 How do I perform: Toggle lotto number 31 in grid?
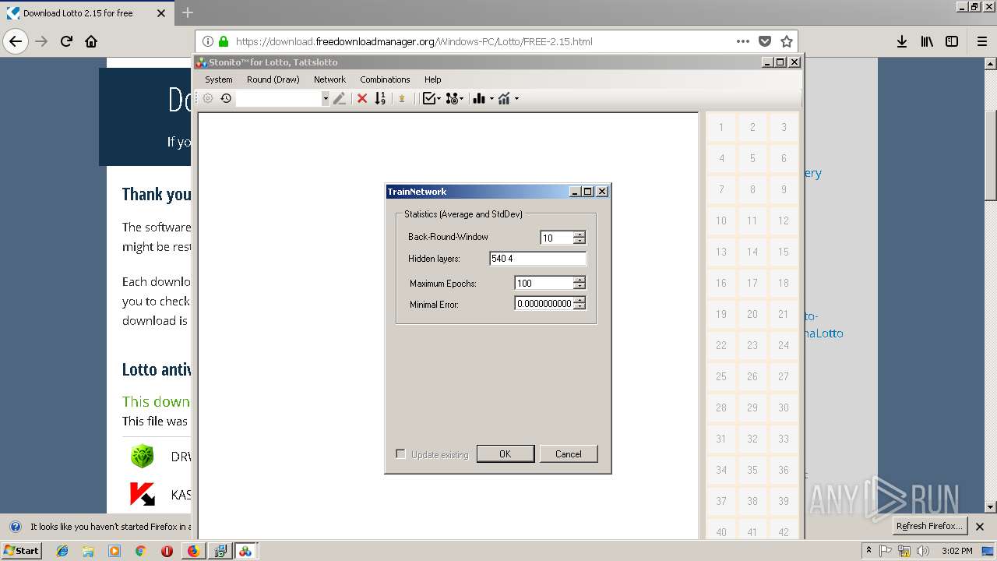[x=721, y=439]
